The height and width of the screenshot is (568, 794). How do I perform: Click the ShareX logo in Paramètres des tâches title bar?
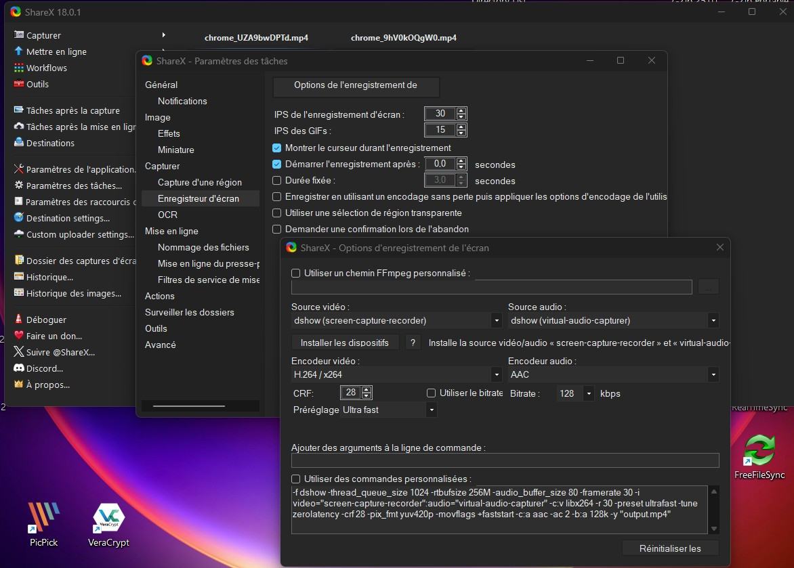[148, 61]
